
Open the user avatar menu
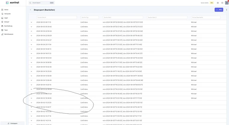[227, 3]
